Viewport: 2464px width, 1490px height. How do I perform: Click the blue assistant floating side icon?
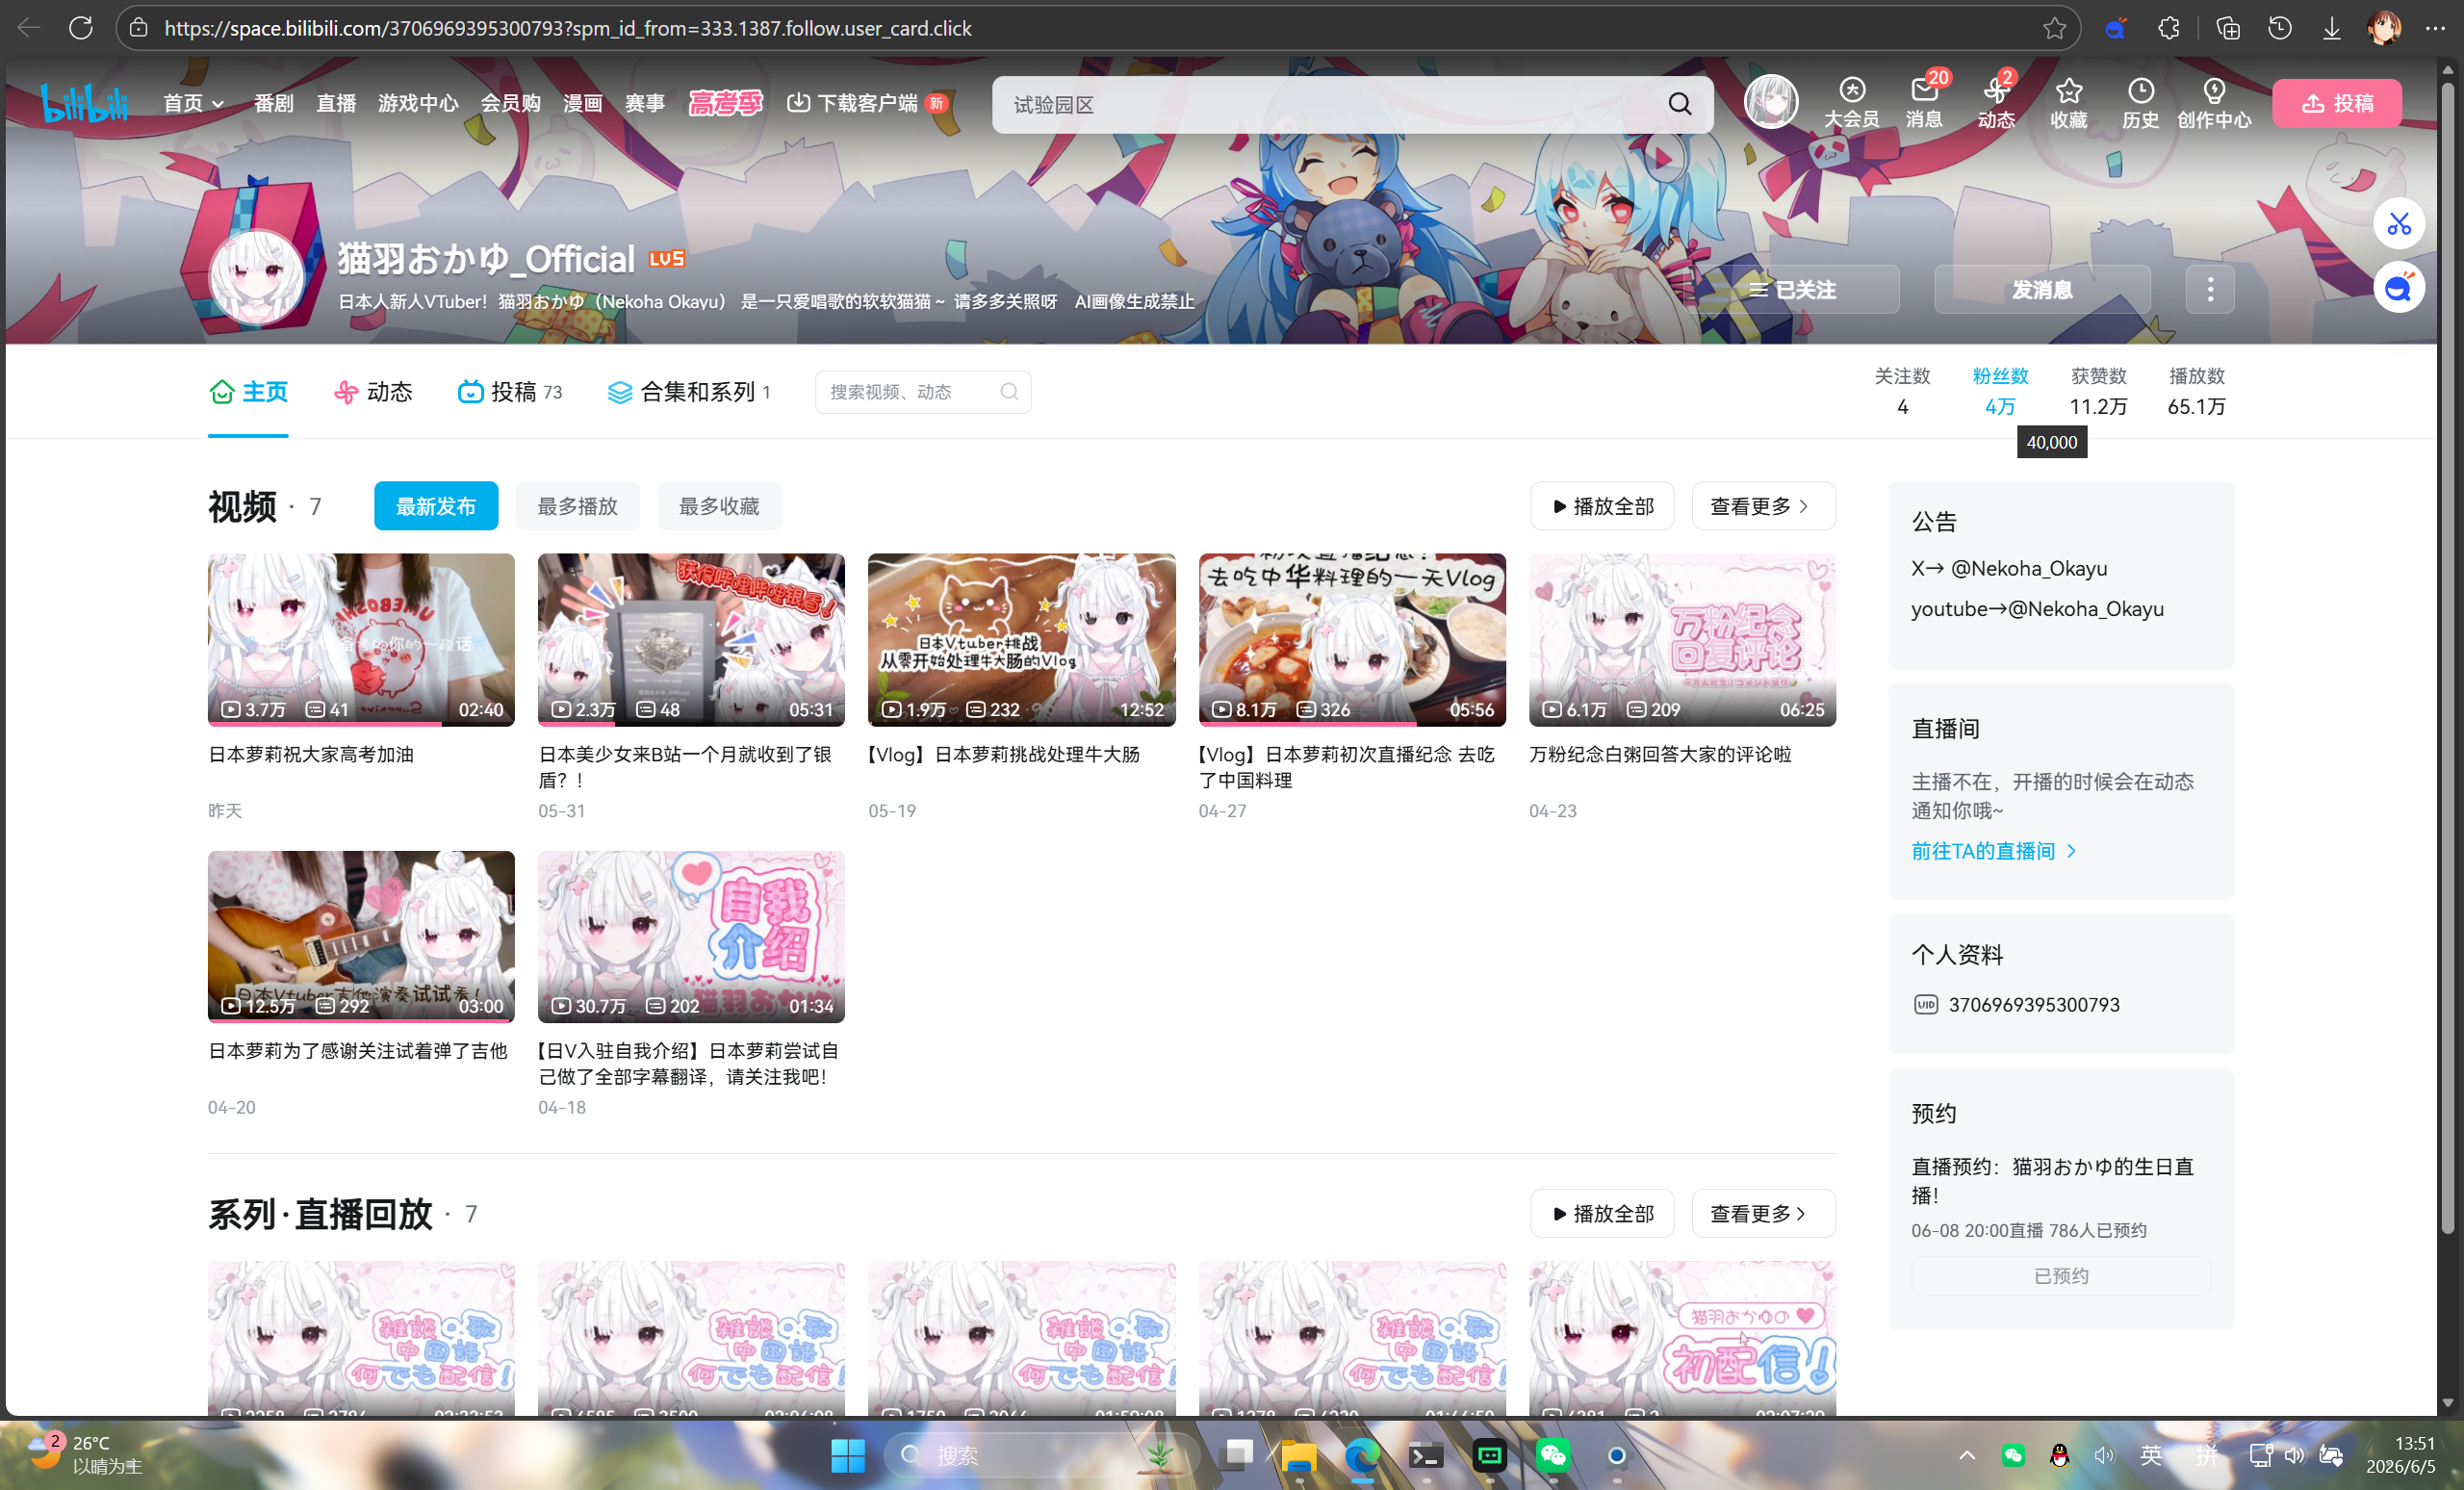coord(2399,288)
